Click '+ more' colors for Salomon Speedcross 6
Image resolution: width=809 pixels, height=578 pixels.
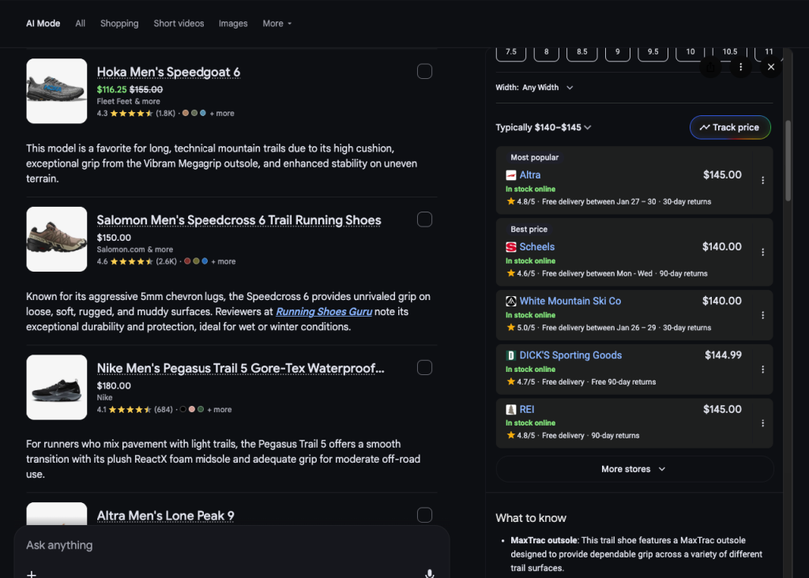(224, 261)
